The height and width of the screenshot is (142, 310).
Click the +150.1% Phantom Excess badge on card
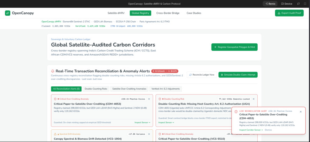(x=133, y=99)
